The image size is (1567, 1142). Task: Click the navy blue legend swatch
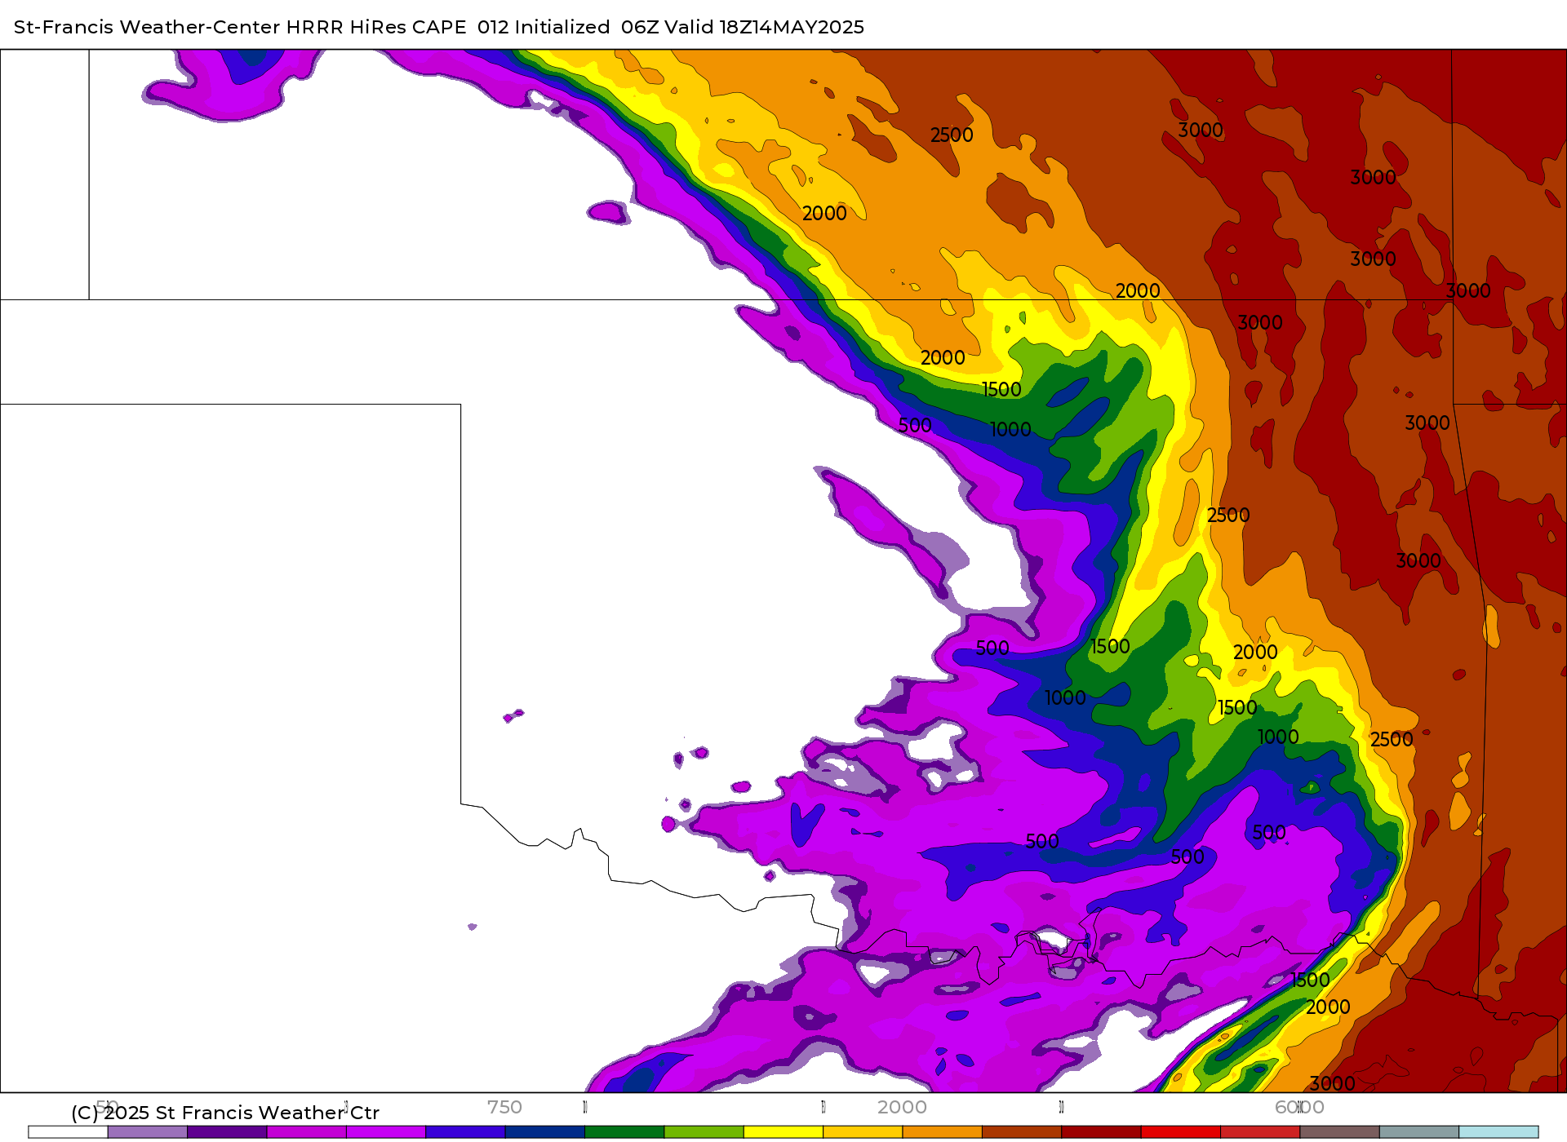pos(545,1132)
